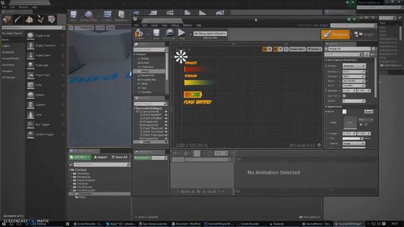Click the green Animation add button

coord(142,158)
